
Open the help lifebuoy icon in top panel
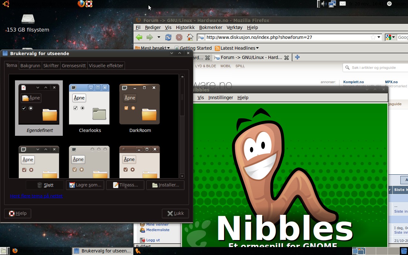point(89,4)
